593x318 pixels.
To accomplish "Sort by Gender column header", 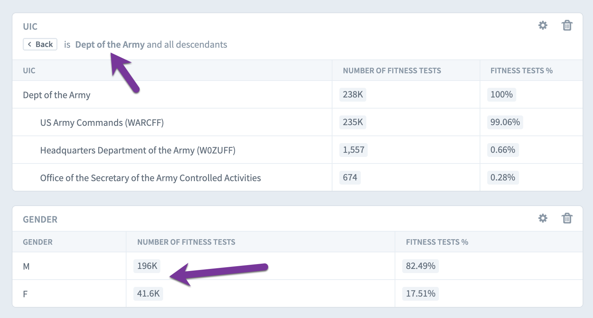I will pyautogui.click(x=38, y=242).
